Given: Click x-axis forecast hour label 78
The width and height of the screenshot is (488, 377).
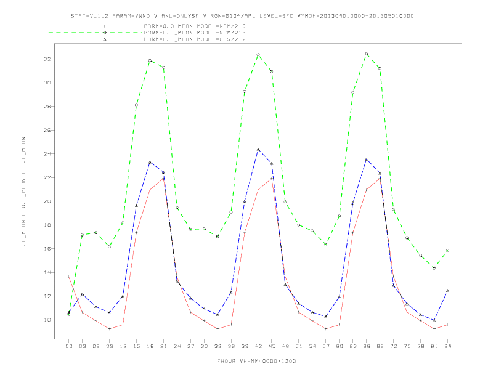Looking at the screenshot, I should point(420,346).
